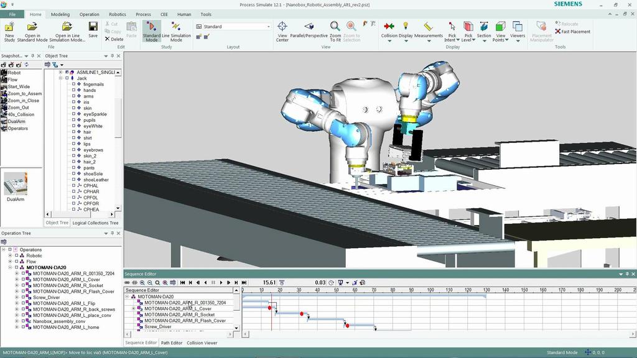This screenshot has width=637, height=358.
Task: Toggle display checkbox for hands
Action: point(73,90)
